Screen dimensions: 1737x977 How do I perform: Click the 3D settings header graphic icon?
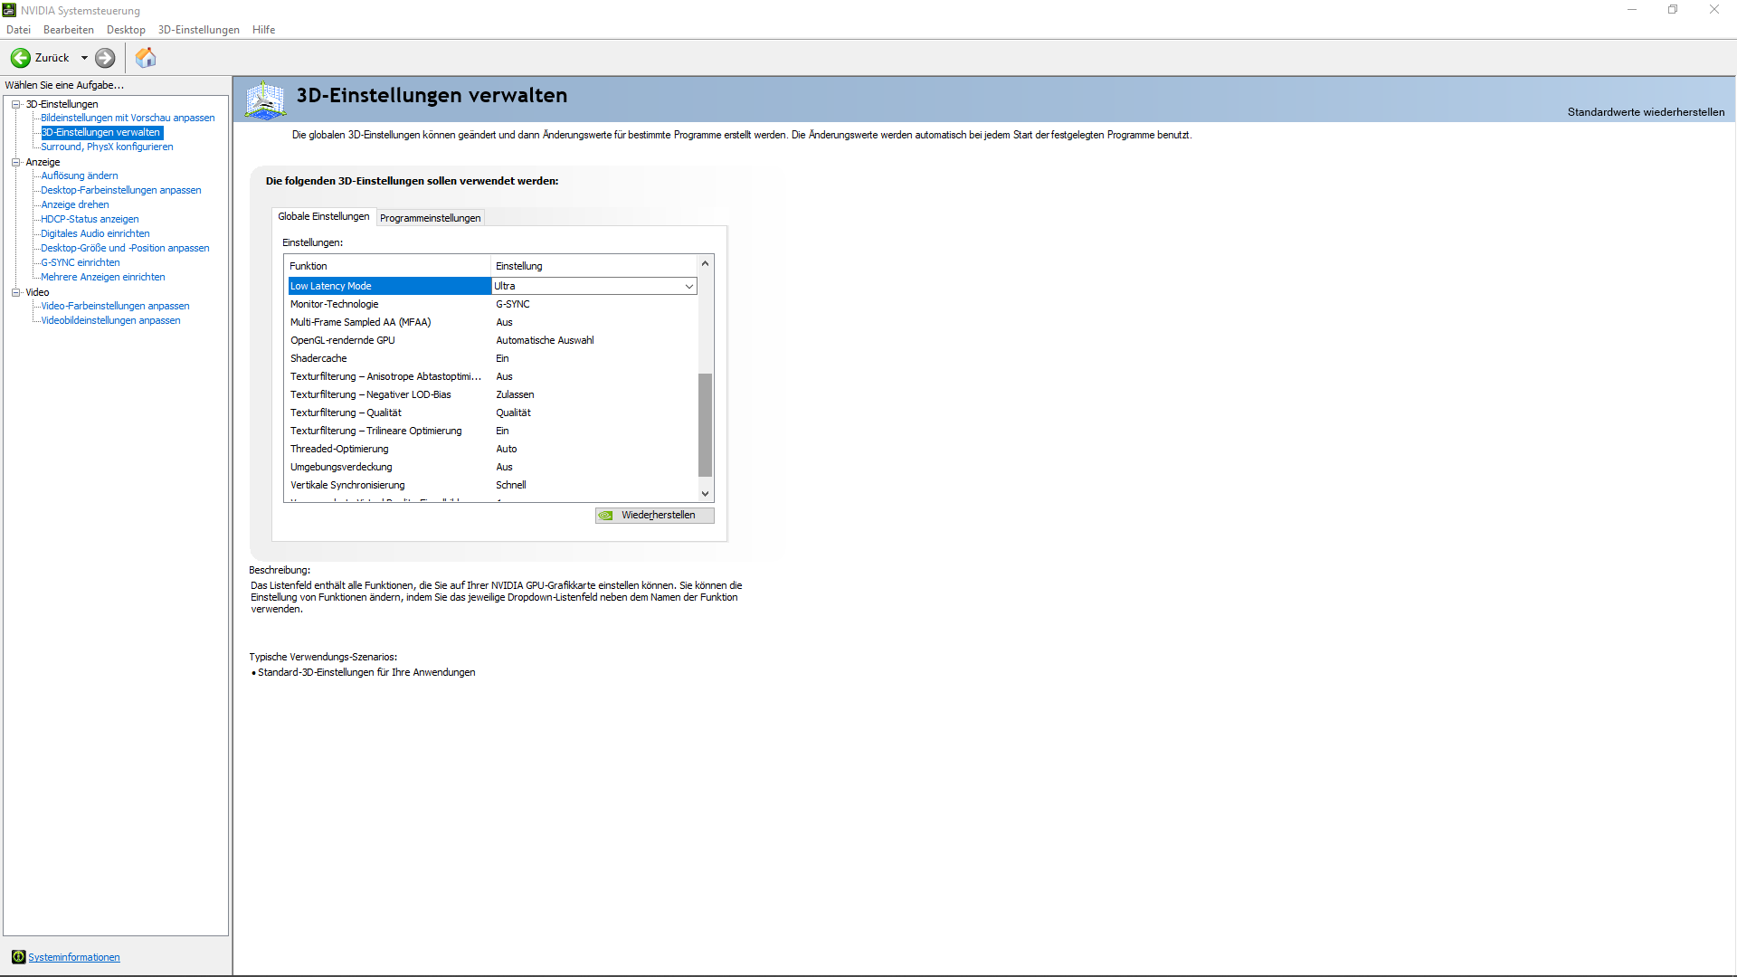[265, 100]
